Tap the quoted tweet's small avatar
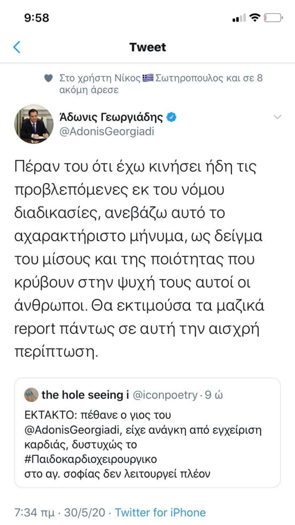Viewport: 295px width, 525px height. pos(31,395)
